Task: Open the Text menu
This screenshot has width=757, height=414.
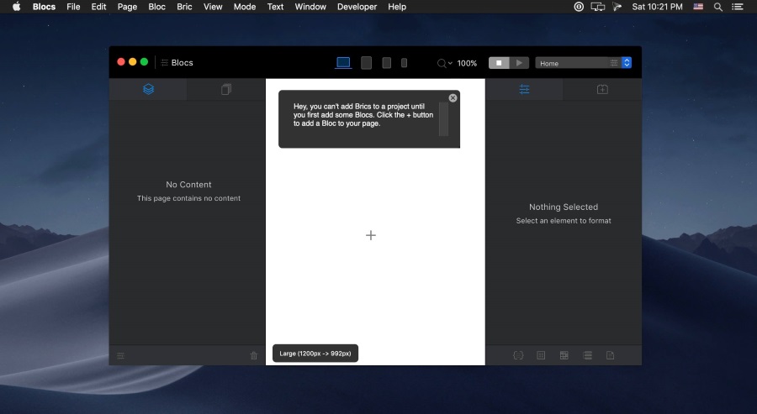Action: pos(275,7)
